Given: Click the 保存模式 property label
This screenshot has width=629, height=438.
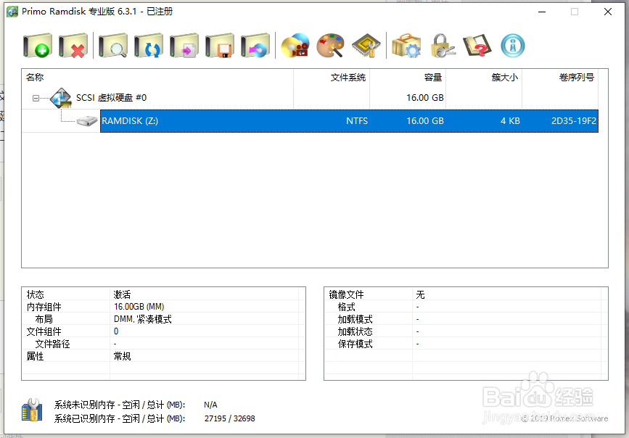Looking at the screenshot, I should (355, 344).
